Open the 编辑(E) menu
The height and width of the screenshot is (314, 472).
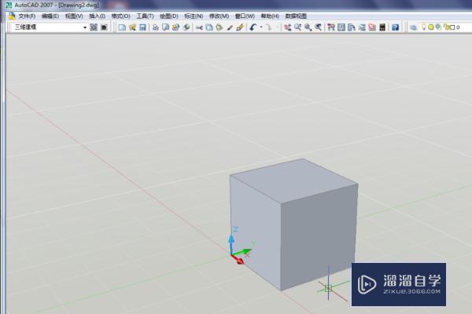pos(50,16)
